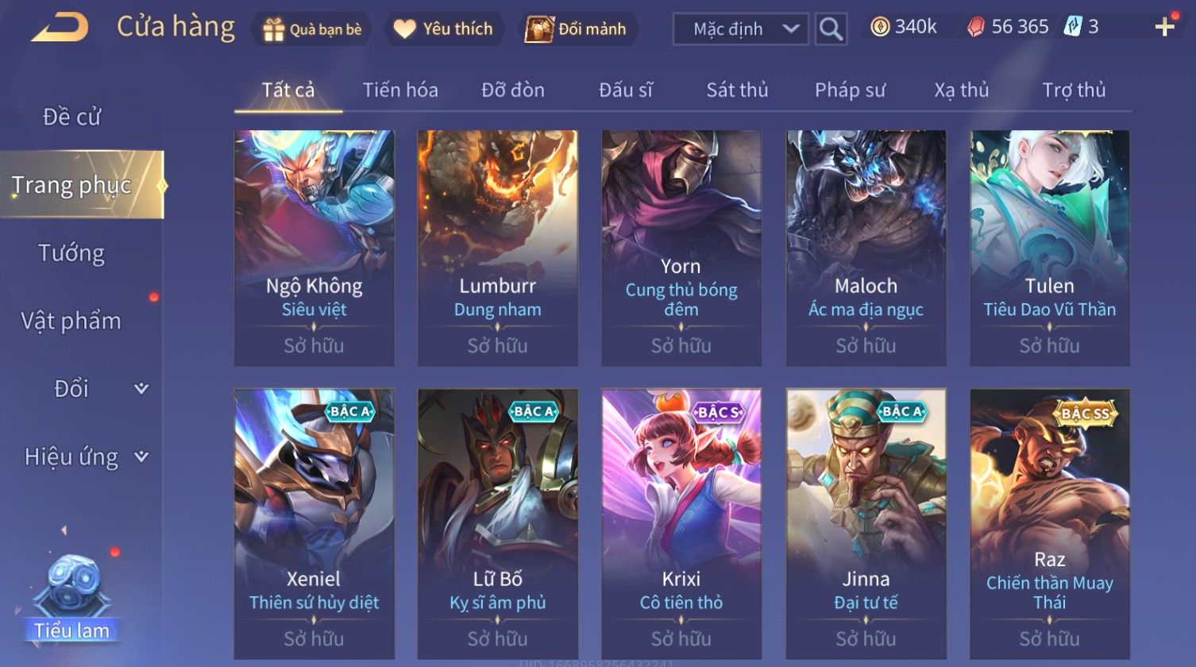1196x667 pixels.
Task: Switch to the Sát thủ tab
Action: pos(737,90)
